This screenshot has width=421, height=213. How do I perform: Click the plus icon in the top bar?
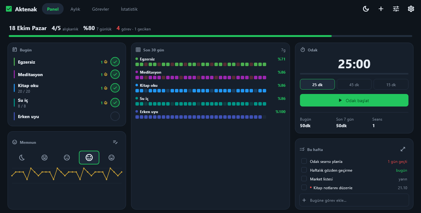tap(381, 9)
